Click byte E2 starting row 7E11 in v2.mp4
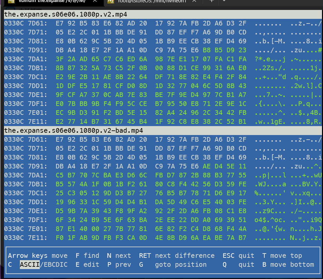The width and height of the screenshot is (323, 279). (60, 121)
